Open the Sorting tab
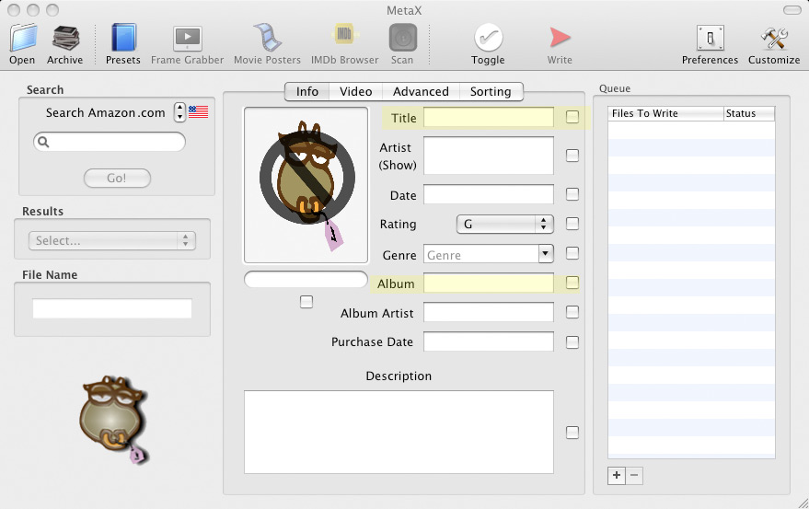809x509 pixels. pyautogui.click(x=491, y=91)
